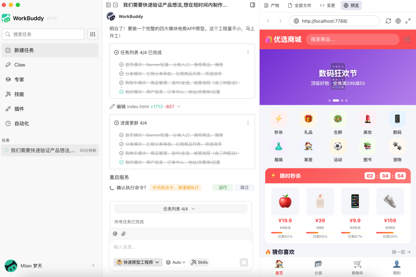Viewport: 416px width, 277px height.
Task: Click the @ mention icon
Action: [x=115, y=234]
